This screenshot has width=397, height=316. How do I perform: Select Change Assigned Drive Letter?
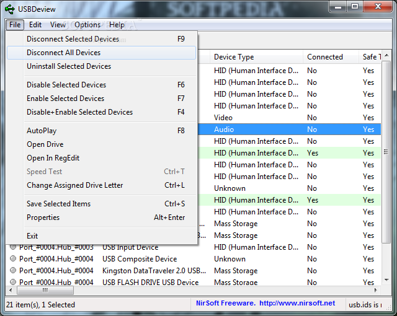pos(101,185)
